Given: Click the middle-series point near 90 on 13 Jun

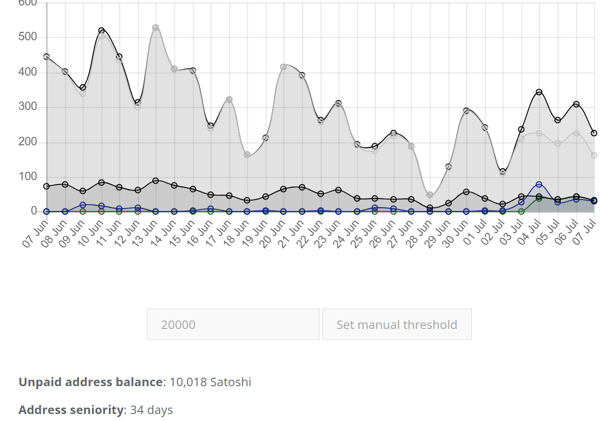Looking at the screenshot, I should tap(156, 181).
